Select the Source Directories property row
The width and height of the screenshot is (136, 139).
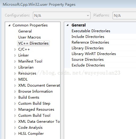pos(103,60)
